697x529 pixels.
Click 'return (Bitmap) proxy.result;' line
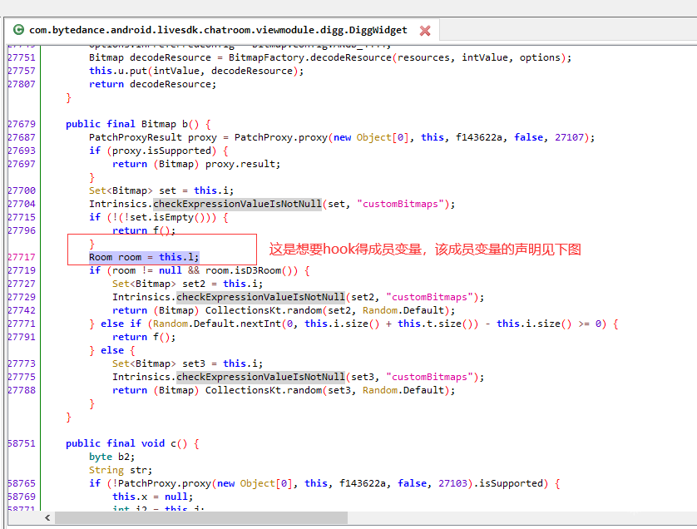(x=196, y=165)
